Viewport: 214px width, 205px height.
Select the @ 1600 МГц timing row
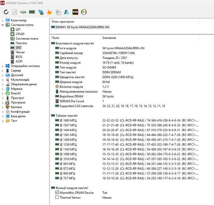[124, 120]
